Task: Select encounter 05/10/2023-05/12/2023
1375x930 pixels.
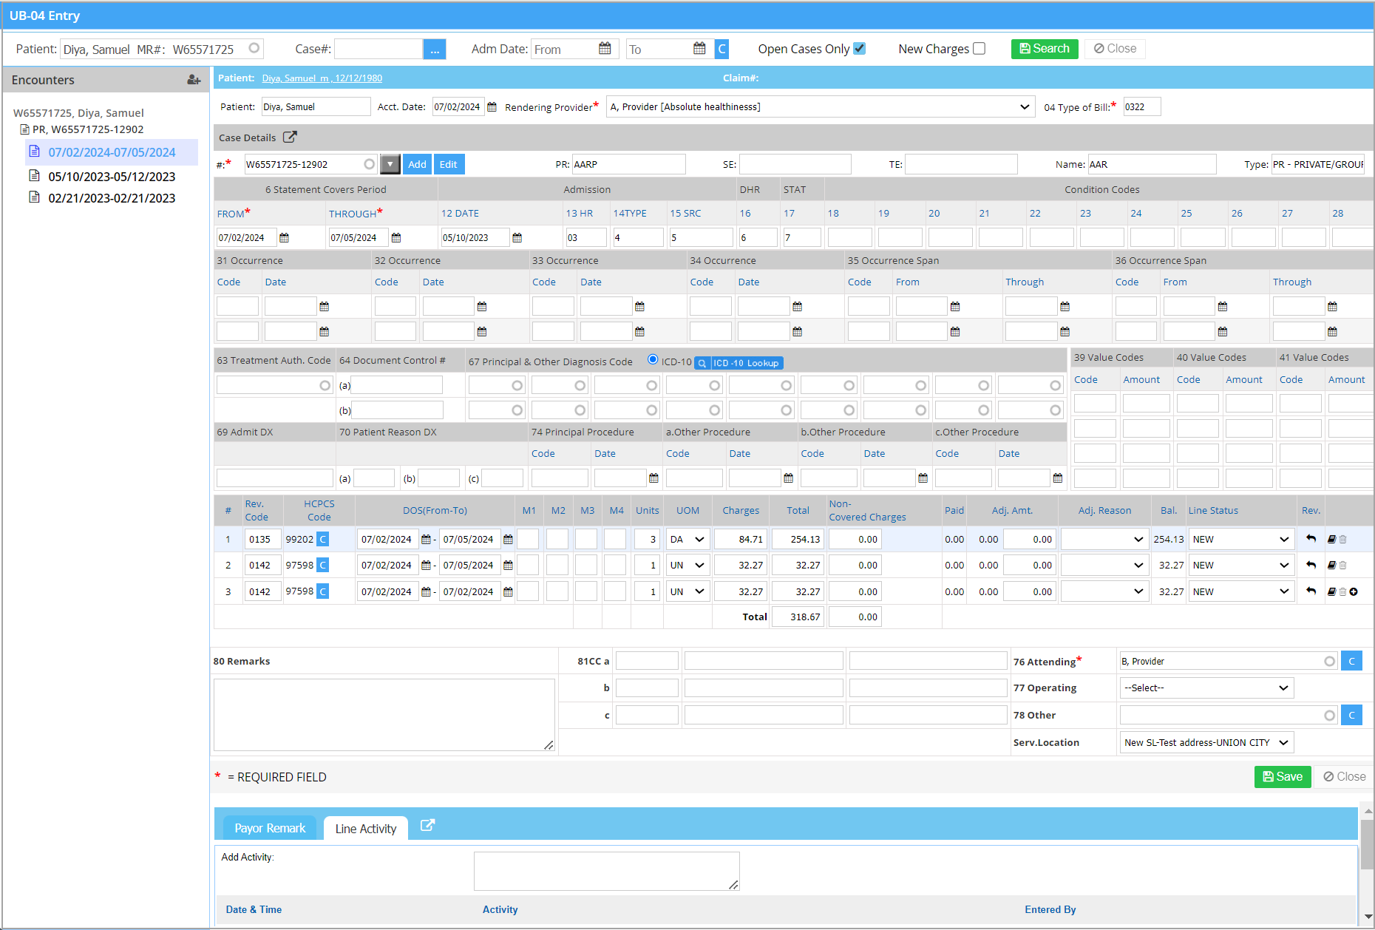Action: [x=112, y=176]
